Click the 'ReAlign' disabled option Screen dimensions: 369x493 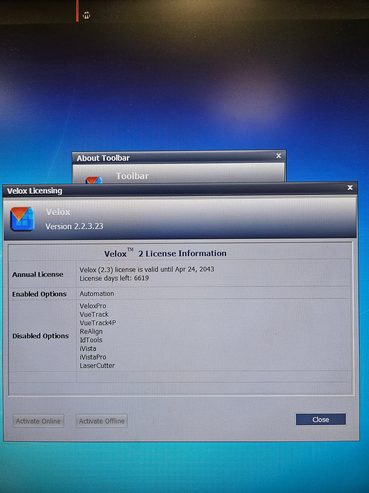click(x=91, y=332)
